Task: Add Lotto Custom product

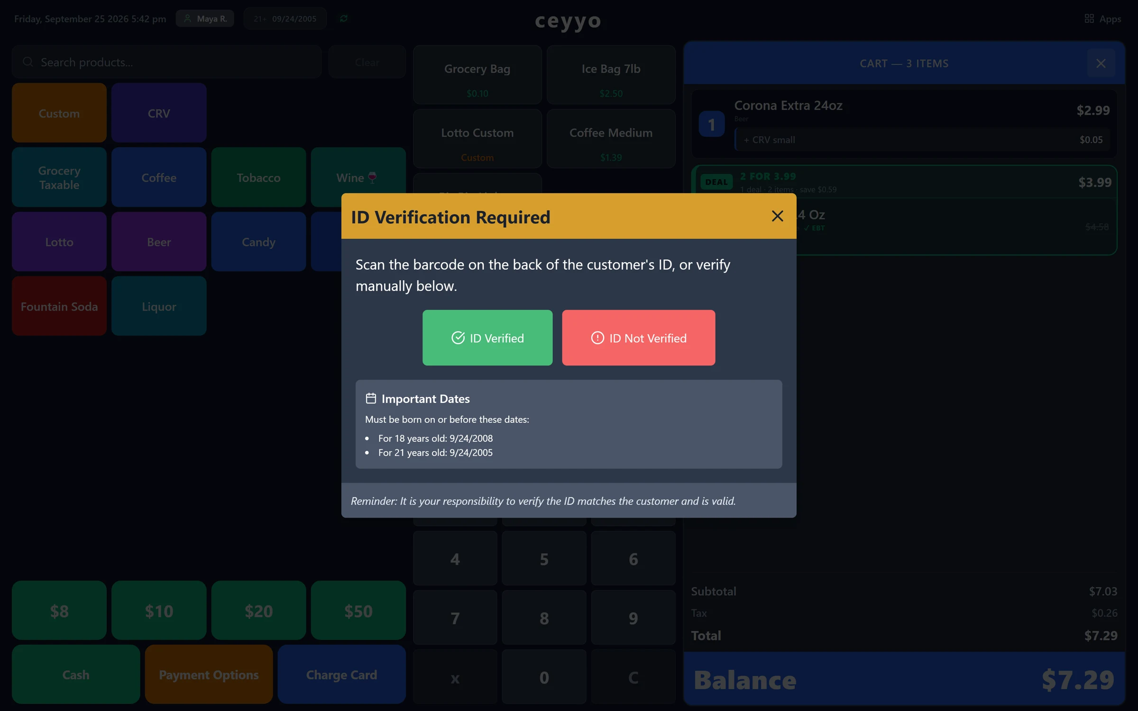Action: click(477, 139)
